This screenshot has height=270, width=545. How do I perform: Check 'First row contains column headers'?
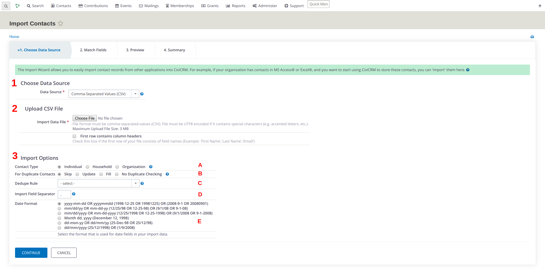pyautogui.click(x=74, y=136)
